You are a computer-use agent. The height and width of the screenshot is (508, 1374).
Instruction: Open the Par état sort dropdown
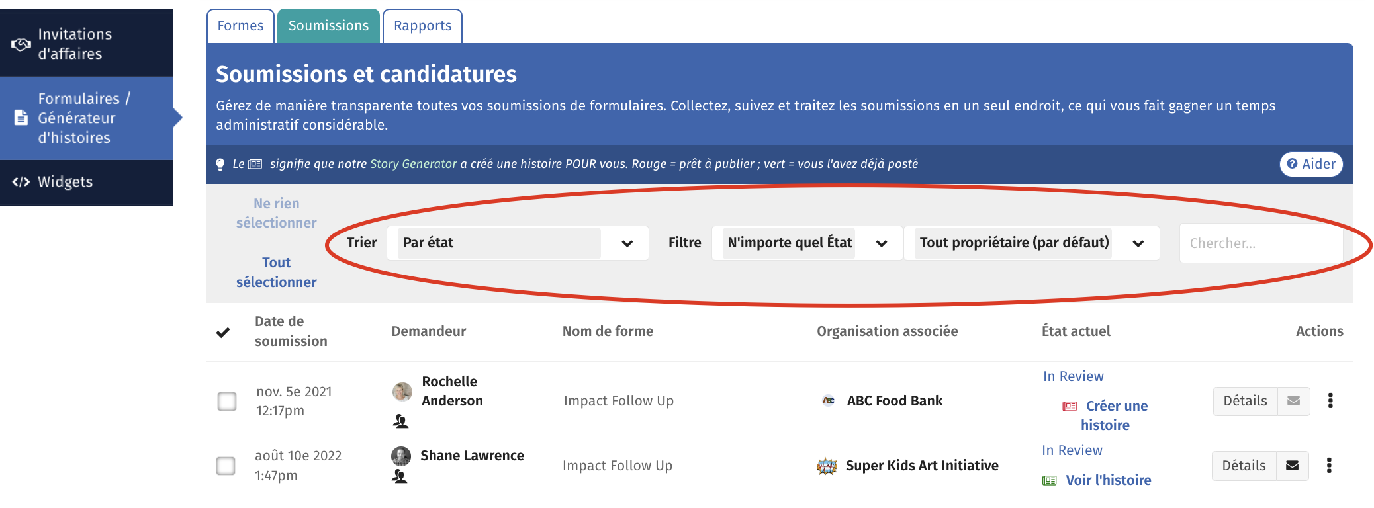click(x=518, y=243)
